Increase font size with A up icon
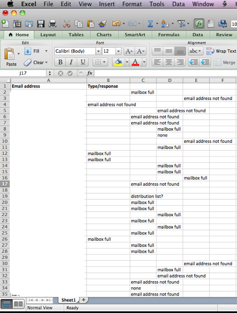 pos(129,51)
